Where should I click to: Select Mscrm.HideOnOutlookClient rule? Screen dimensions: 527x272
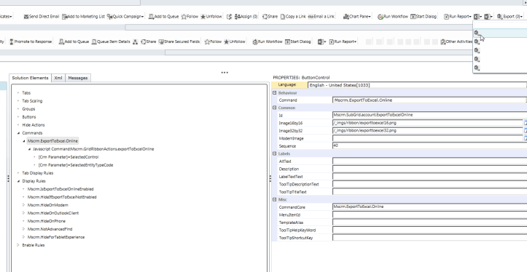click(x=53, y=213)
